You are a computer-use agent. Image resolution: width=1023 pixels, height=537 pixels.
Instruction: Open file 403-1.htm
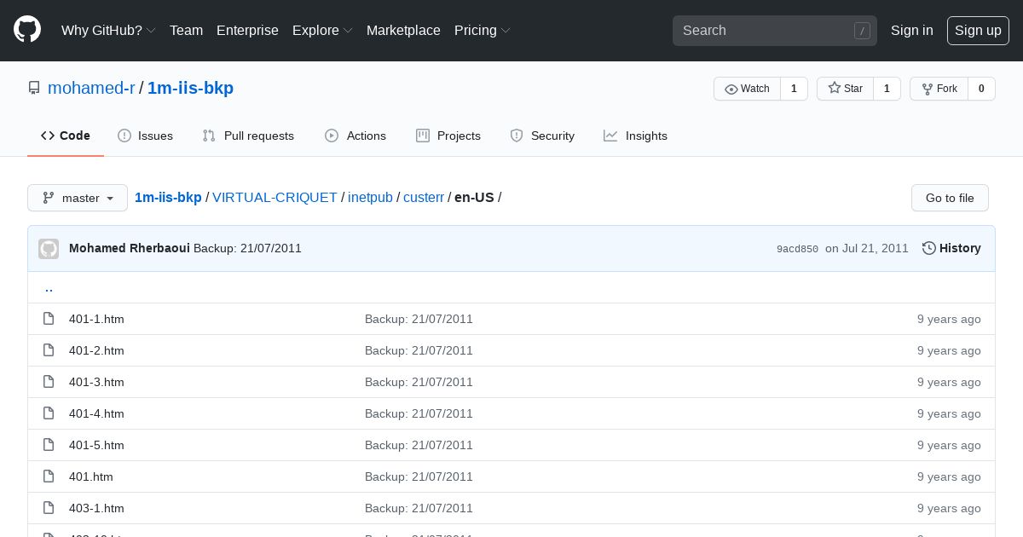click(x=96, y=508)
